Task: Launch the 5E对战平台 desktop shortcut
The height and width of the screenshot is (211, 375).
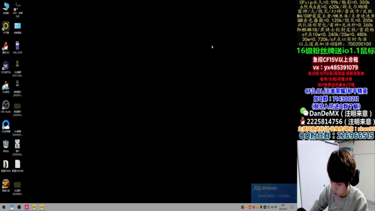Action: pyautogui.click(x=6, y=67)
